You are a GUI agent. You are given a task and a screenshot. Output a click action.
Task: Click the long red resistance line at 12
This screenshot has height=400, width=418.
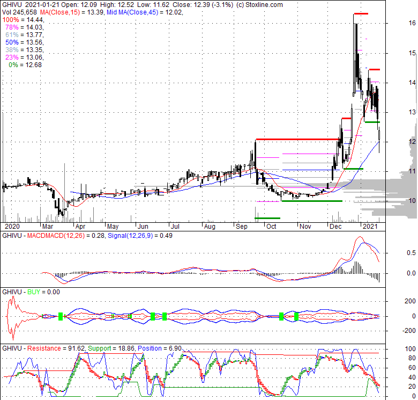(x=297, y=140)
